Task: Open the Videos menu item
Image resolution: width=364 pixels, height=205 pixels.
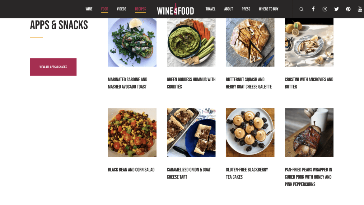Action: point(121,9)
